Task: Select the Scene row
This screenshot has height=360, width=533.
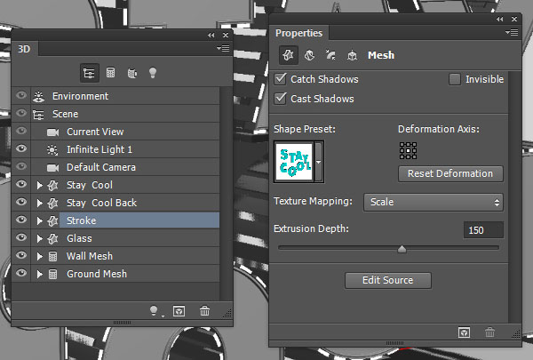Action: pos(115,114)
